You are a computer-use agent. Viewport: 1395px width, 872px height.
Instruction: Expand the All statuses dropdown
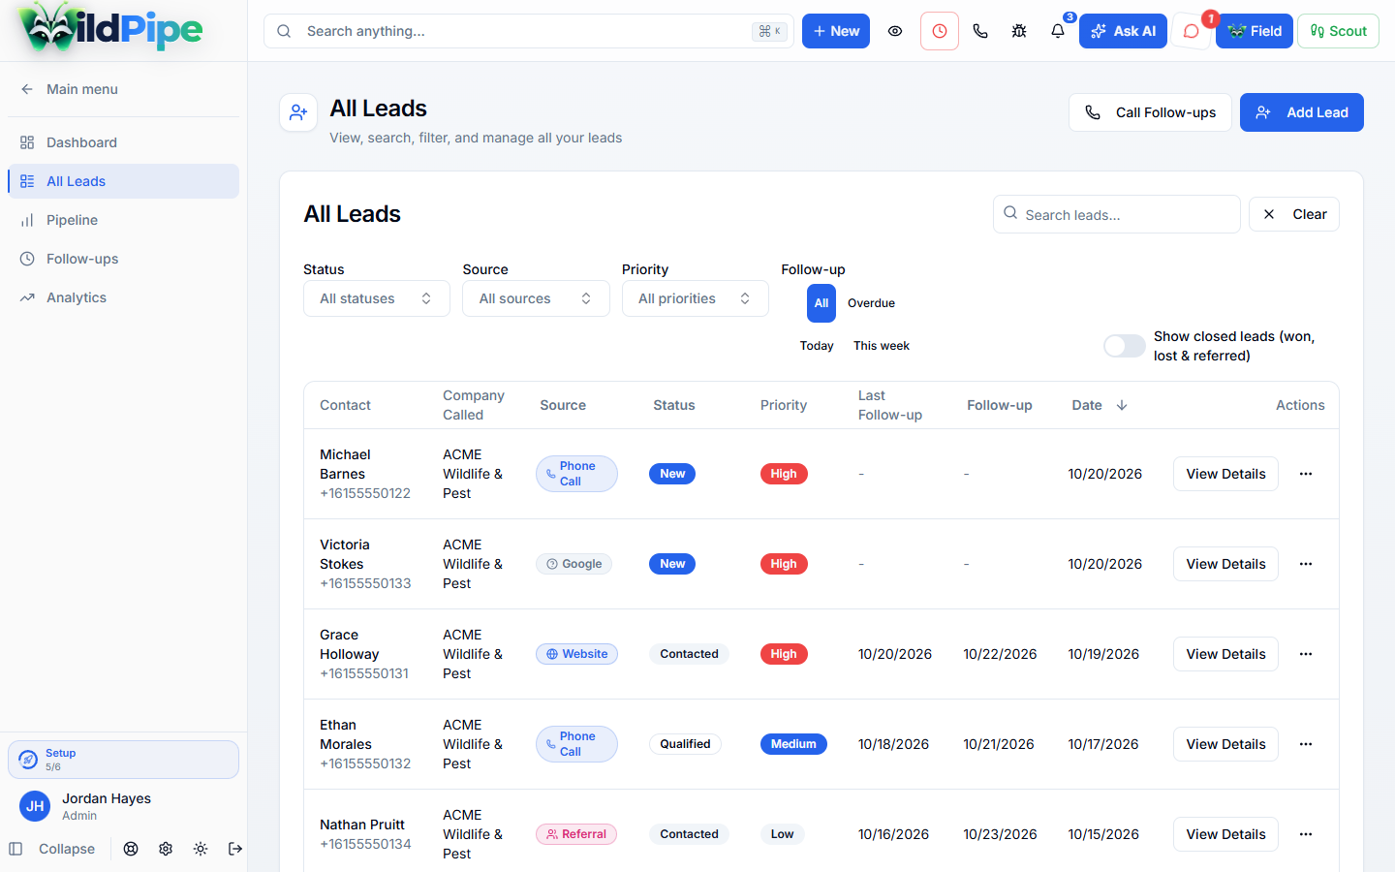[x=377, y=298]
